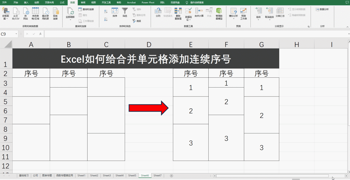Click the Name Box showing C9
The width and height of the screenshot is (350, 180).
(x=7, y=34)
